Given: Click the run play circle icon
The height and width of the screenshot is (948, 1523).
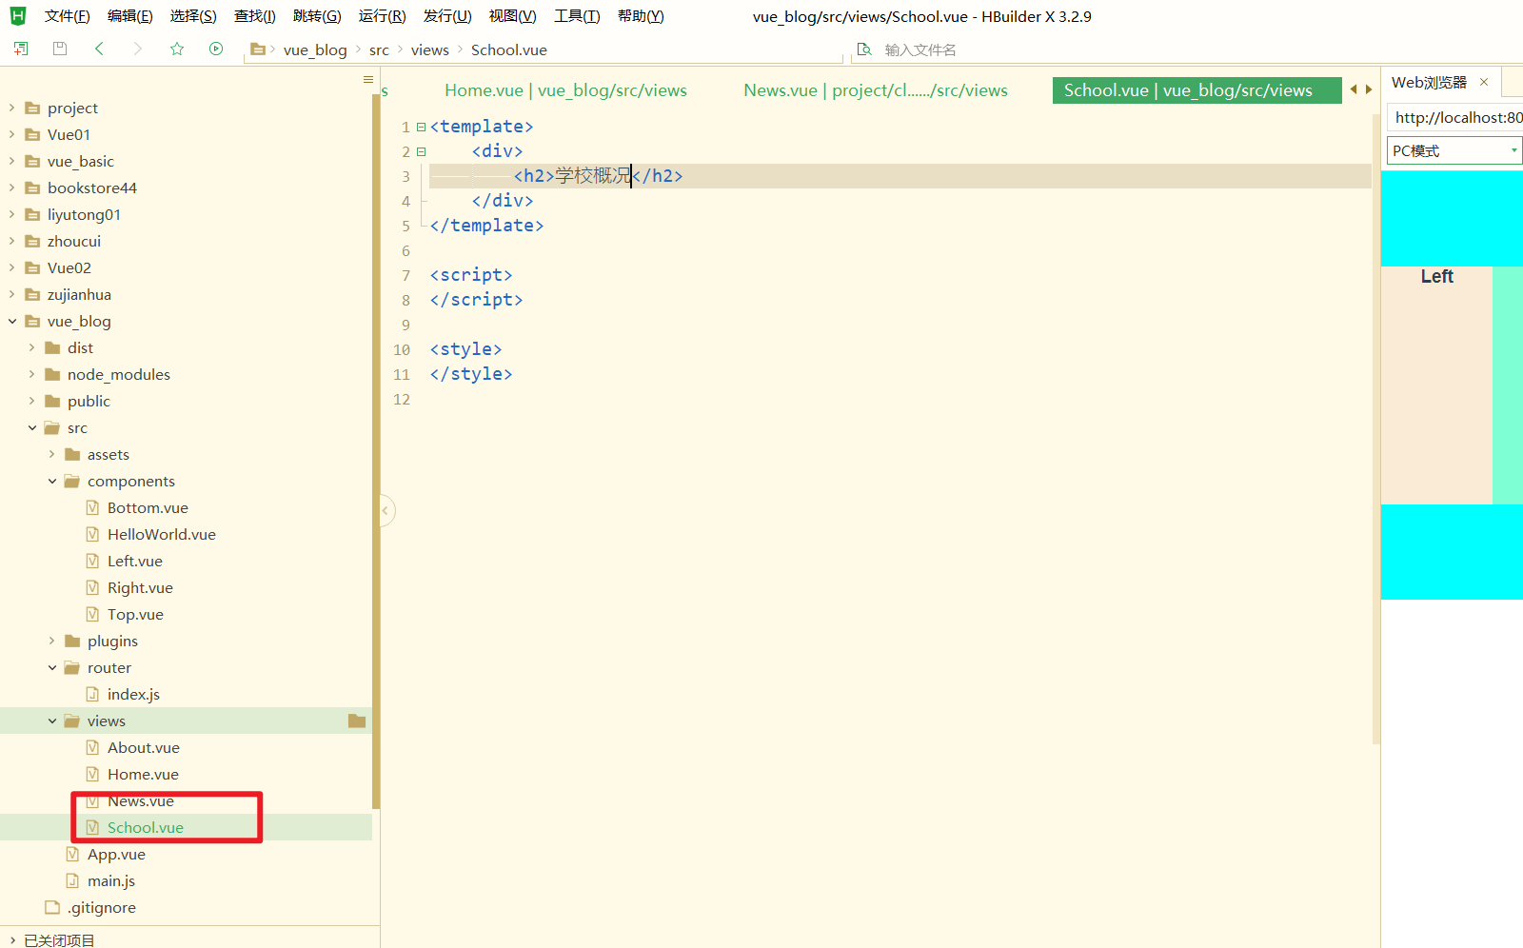Looking at the screenshot, I should coord(216,49).
